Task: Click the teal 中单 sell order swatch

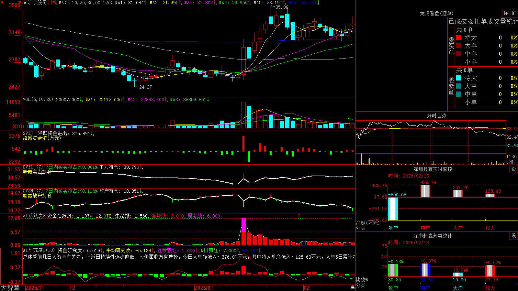Action: (x=458, y=94)
